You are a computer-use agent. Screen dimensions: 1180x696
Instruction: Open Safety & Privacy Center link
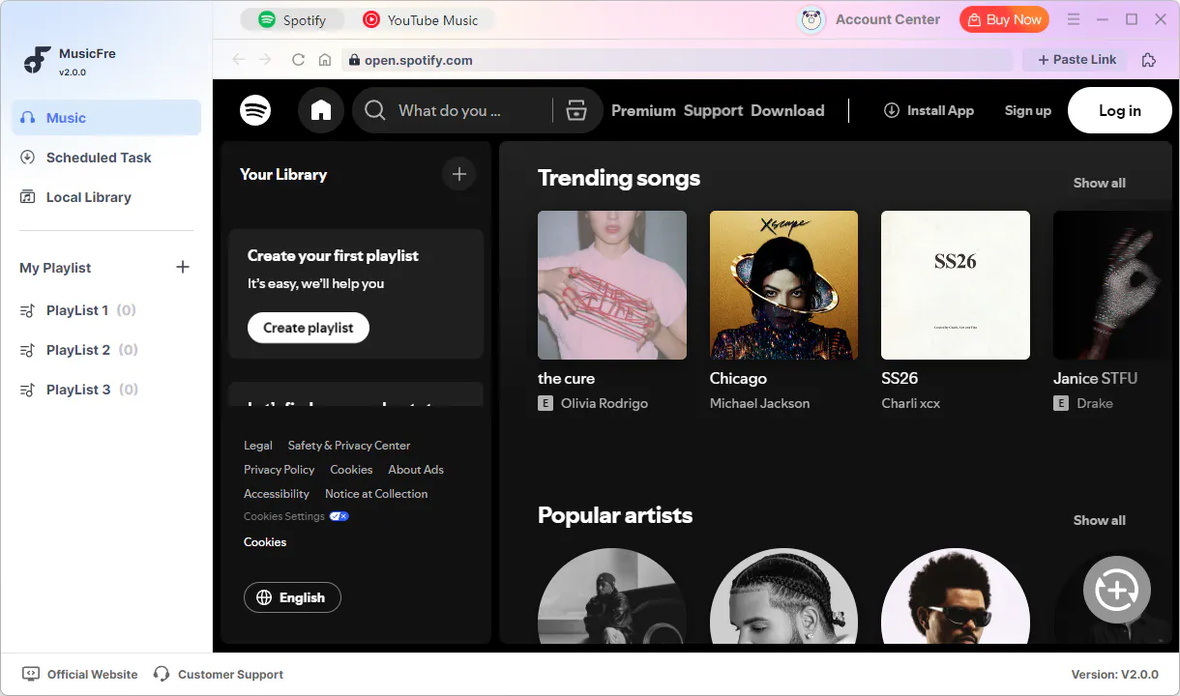click(x=349, y=446)
